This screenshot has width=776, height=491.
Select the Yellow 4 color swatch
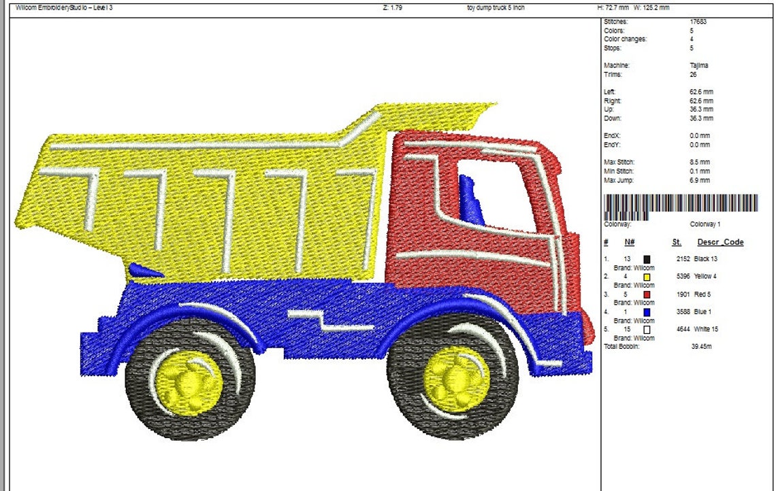tap(645, 276)
